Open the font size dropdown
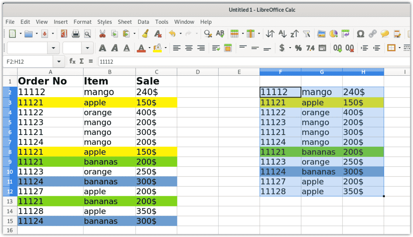Image resolution: width=413 pixels, height=237 pixels. point(88,48)
